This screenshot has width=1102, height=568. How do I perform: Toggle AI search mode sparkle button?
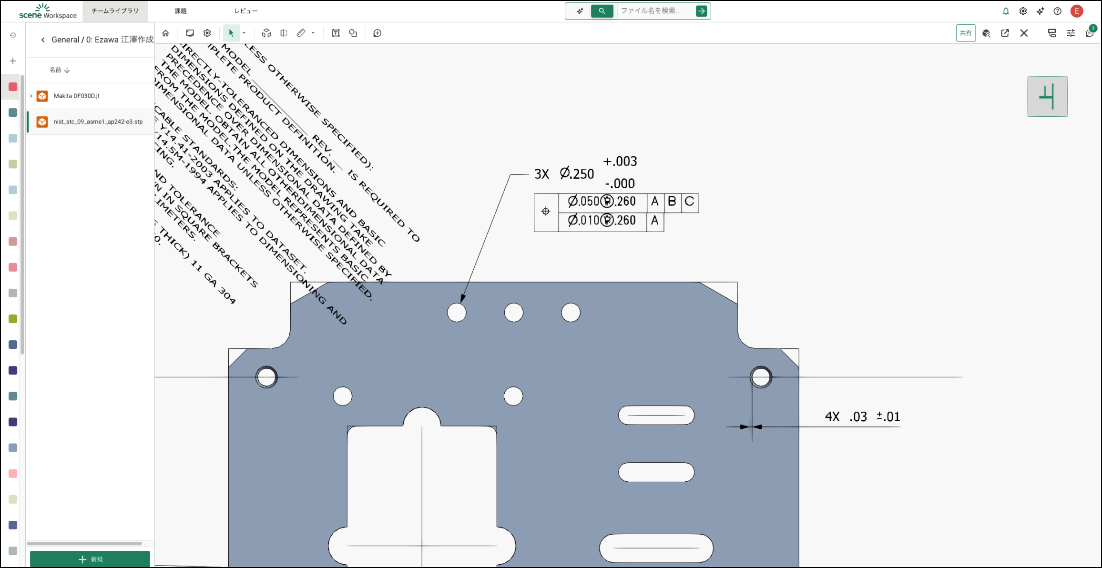tap(580, 11)
